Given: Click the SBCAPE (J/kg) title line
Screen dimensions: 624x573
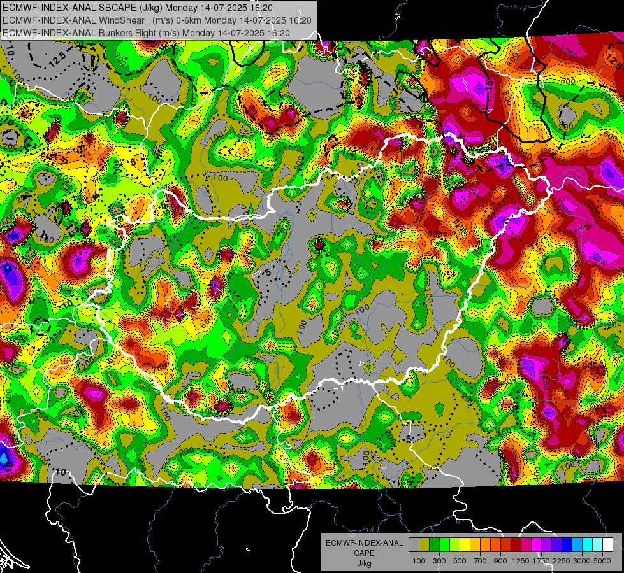Looking at the screenshot, I should pos(138,8).
